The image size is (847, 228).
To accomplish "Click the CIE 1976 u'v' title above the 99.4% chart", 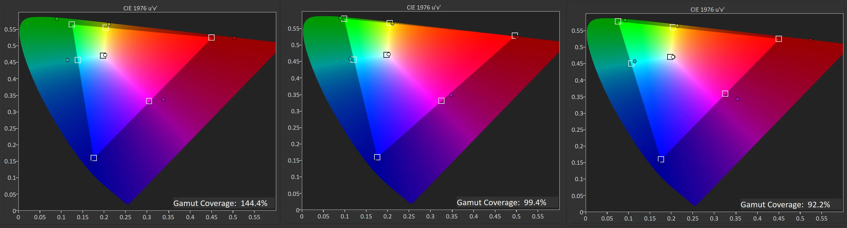I will pos(424,8).
